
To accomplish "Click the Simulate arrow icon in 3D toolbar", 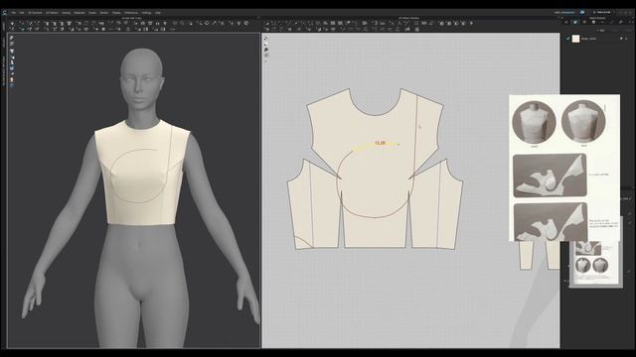I will click(x=12, y=24).
